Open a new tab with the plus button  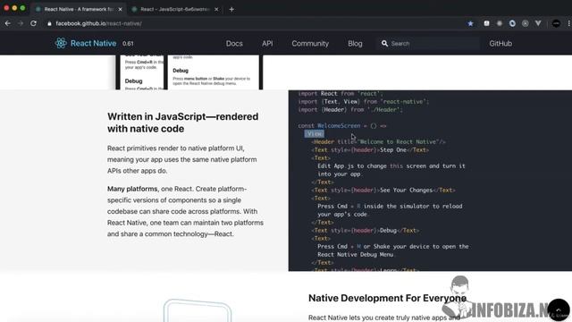[x=231, y=9]
